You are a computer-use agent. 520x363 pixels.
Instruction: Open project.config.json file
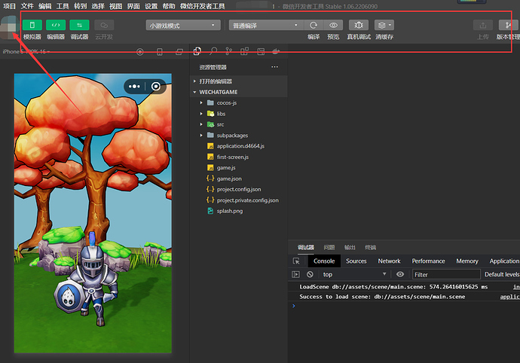[239, 189]
